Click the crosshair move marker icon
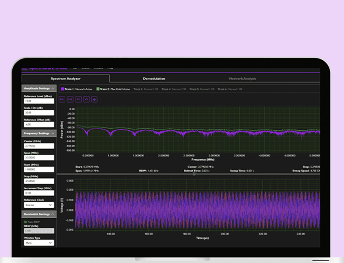The image size is (344, 263). click(x=94, y=99)
